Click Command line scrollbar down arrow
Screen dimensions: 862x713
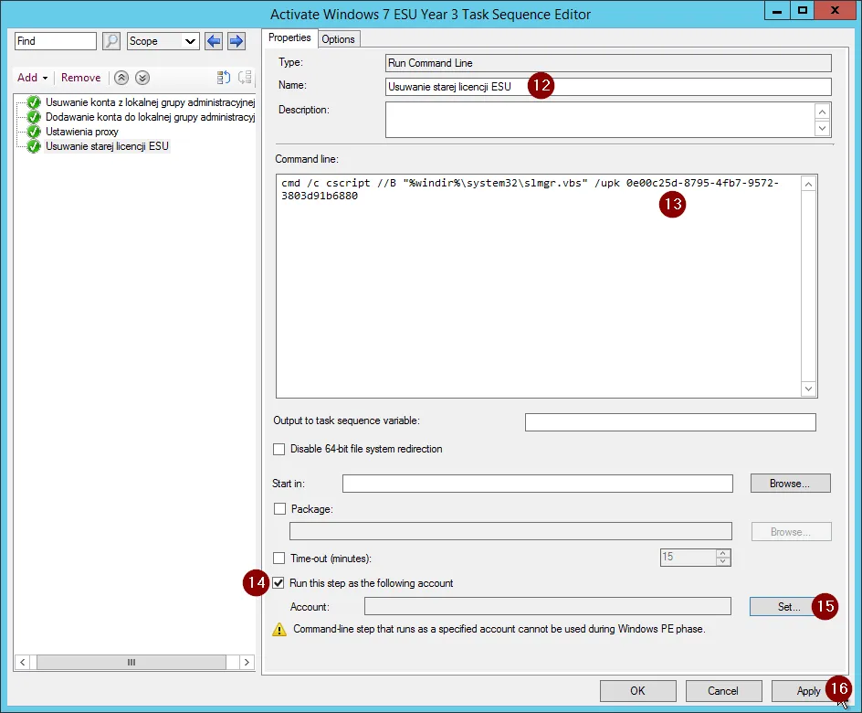click(809, 389)
